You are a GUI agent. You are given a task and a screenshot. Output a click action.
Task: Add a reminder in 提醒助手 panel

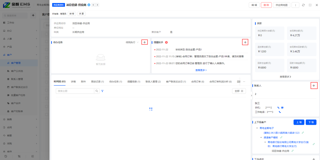pos(245,42)
